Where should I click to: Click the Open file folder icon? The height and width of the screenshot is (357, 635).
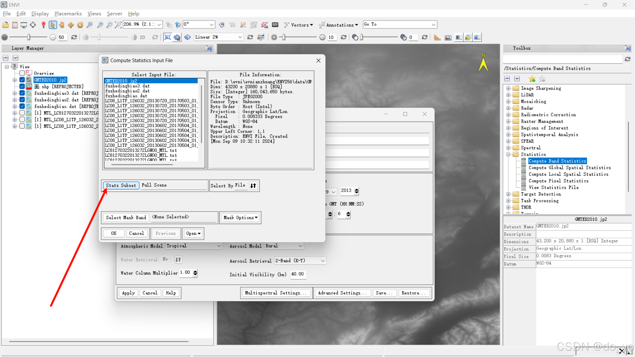pos(6,25)
